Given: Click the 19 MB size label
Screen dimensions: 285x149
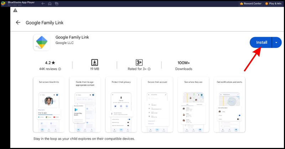Looking at the screenshot, I should click(94, 69).
